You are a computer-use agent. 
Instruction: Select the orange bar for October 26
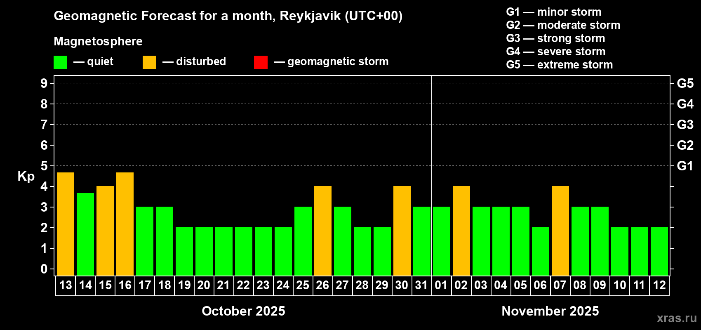click(x=323, y=231)
